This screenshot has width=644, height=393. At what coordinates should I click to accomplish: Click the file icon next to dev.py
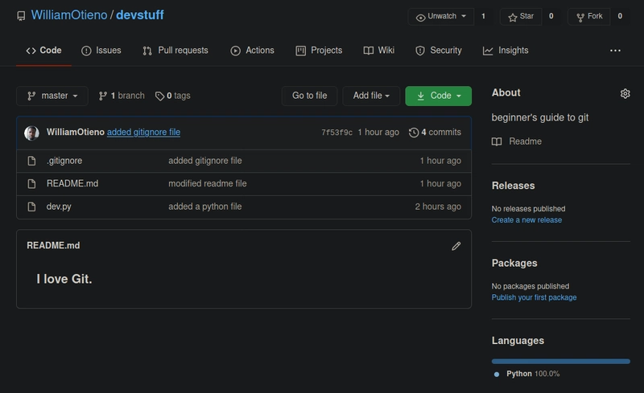31,207
